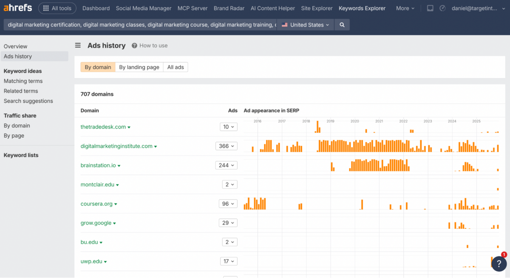
Task: Open the 366 ads dropdown
Action: [x=227, y=146]
